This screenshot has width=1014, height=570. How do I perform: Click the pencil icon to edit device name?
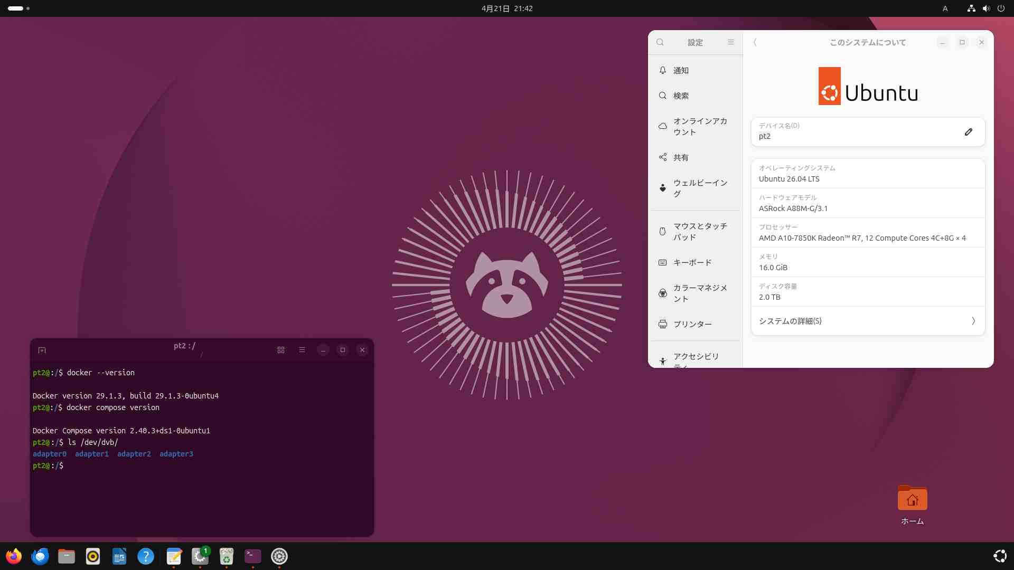968,132
